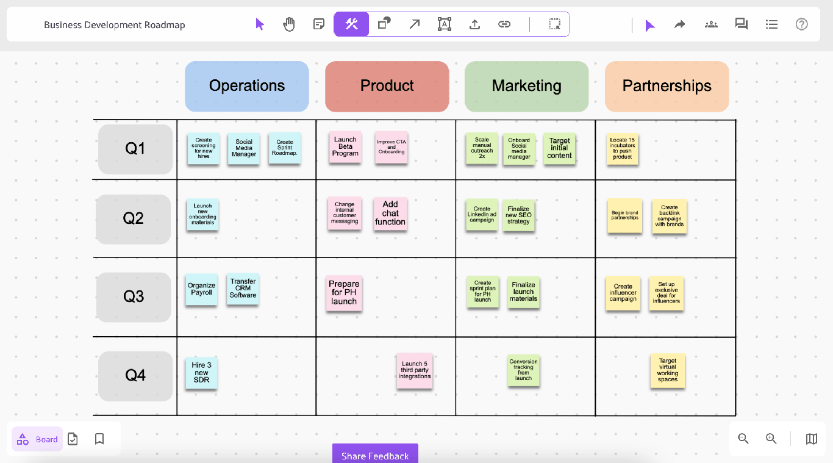Open the comments panel

(x=741, y=24)
